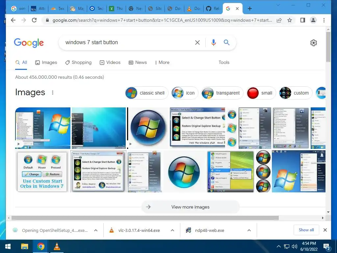Open the green Vista start menu thumbnail
This screenshot has height=253, width=337.
[231, 171]
